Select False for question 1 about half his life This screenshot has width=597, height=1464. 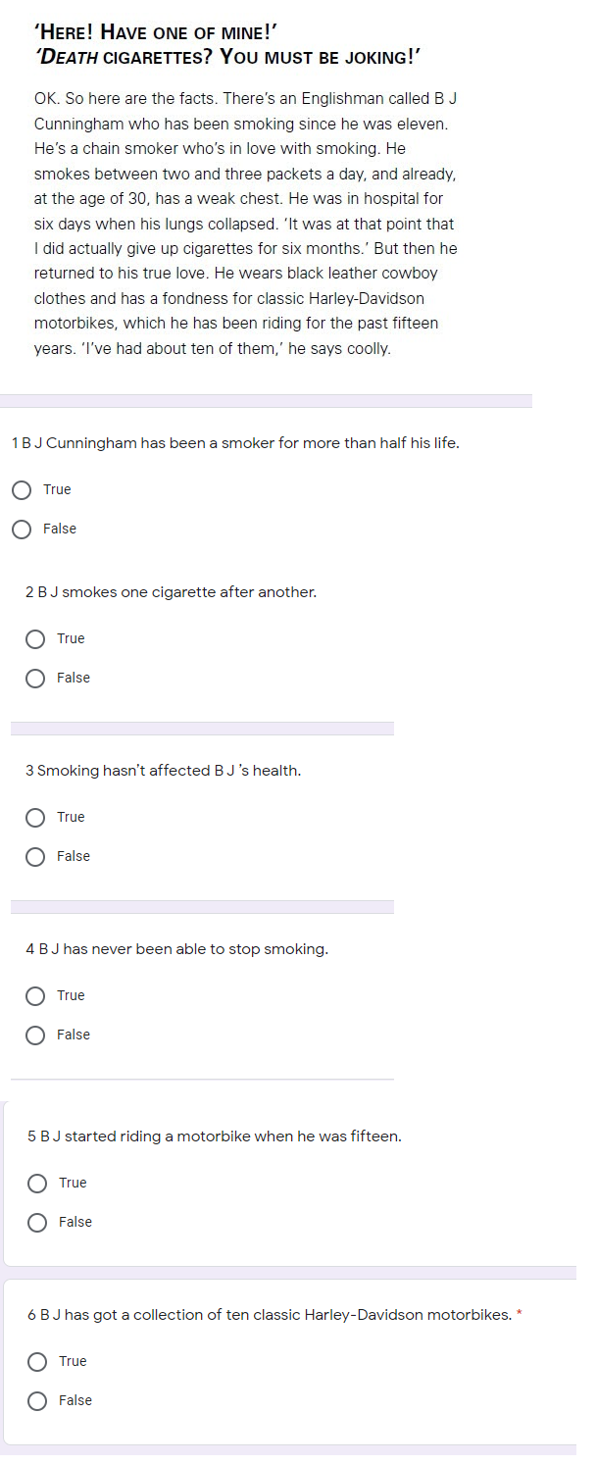pos(23,530)
